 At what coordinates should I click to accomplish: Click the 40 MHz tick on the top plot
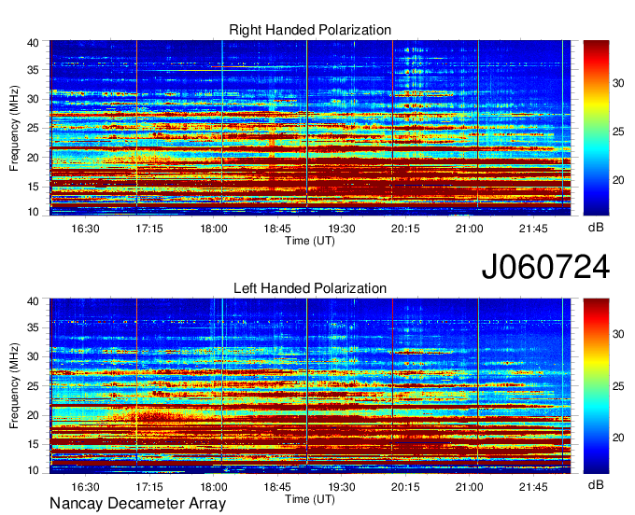tap(34, 43)
